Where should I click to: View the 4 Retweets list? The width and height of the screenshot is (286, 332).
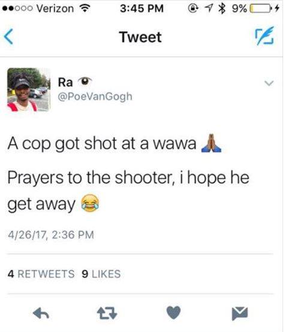tap(41, 274)
